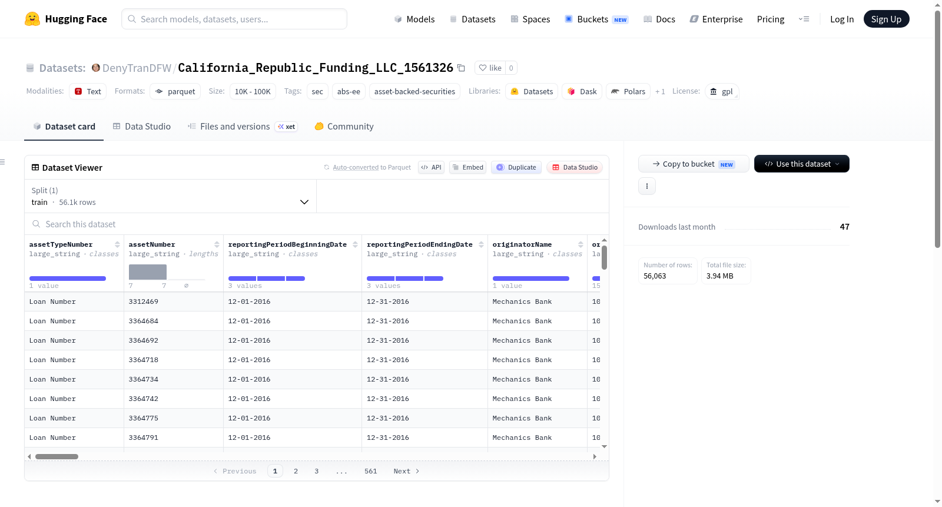The width and height of the screenshot is (942, 507).
Task: Jump to page 561
Action: click(370, 471)
